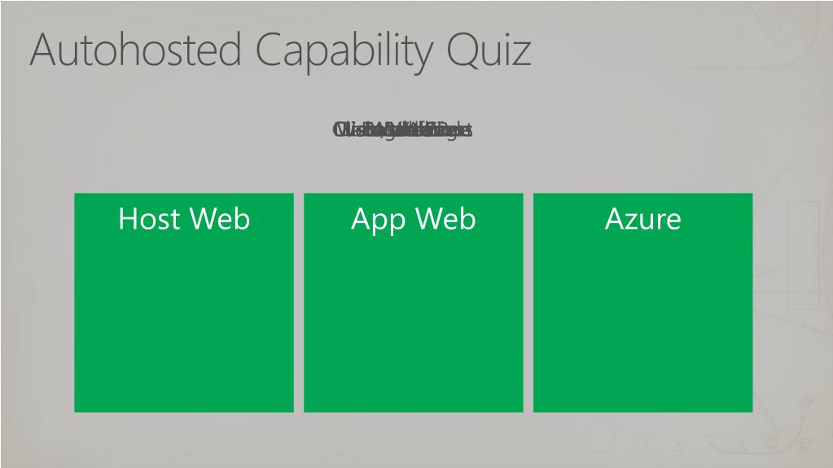Screen dimensions: 833x468
Task: Select the Azure green tile
Action: [642, 302]
